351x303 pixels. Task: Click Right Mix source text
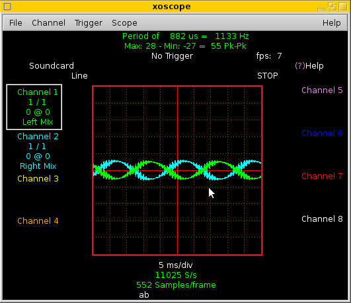click(x=38, y=166)
